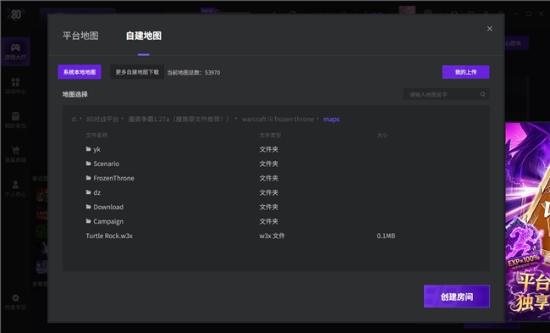Click the 大小 column header
The width and height of the screenshot is (550, 333).
382,136
